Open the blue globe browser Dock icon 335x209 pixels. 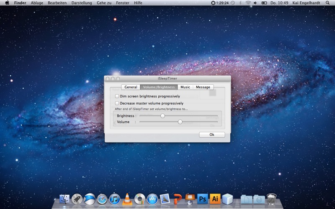click(90, 199)
